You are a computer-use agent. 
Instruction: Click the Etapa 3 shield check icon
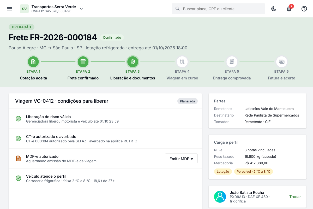133,62
